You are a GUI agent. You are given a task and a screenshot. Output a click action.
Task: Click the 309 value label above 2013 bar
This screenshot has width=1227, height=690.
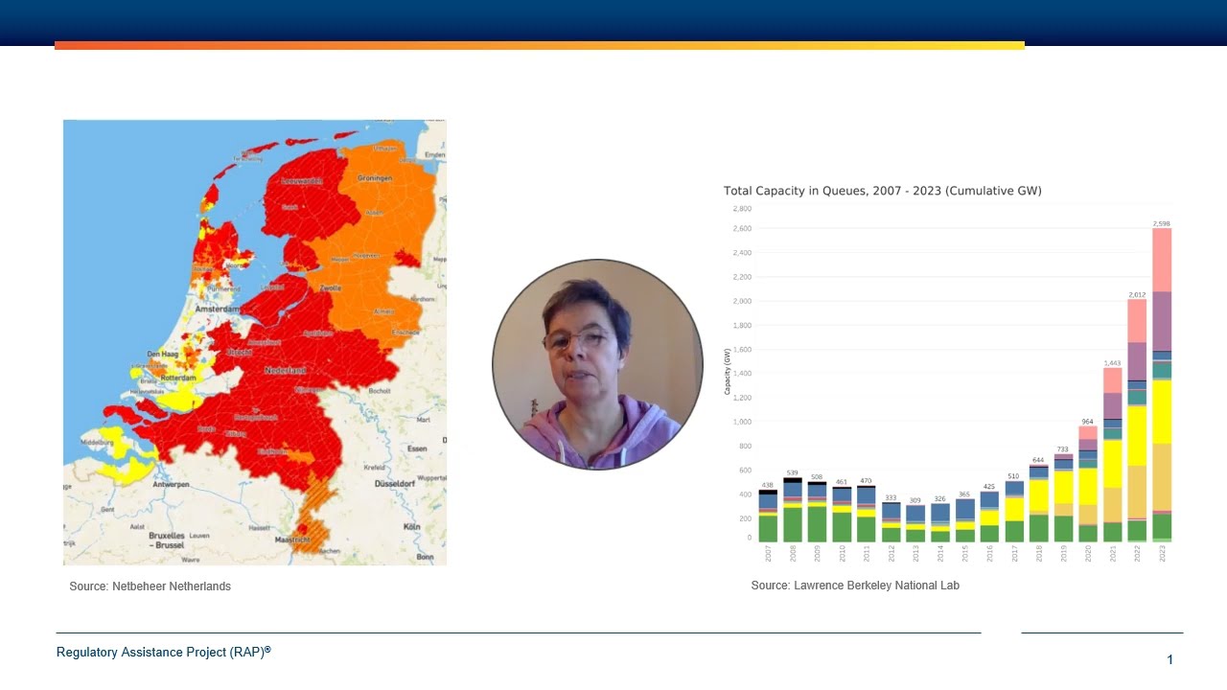pos(915,501)
